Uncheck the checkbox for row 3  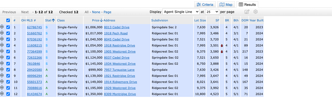click(8, 39)
